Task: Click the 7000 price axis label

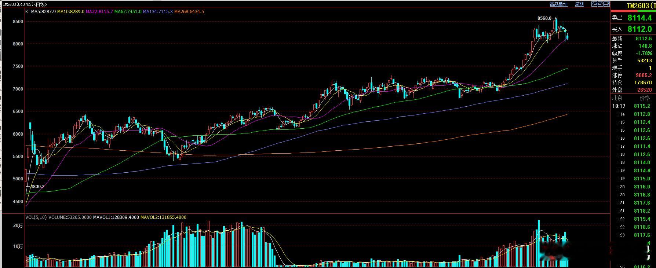Action: pyautogui.click(x=18, y=89)
